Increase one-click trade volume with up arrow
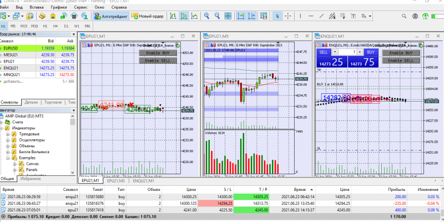444x222 pixels. click(x=360, y=52)
